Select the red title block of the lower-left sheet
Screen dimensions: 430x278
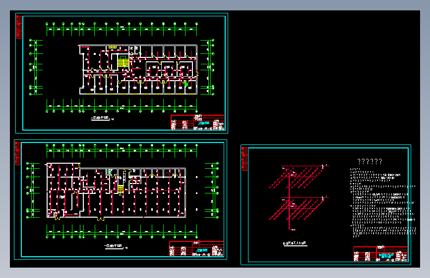(x=196, y=249)
